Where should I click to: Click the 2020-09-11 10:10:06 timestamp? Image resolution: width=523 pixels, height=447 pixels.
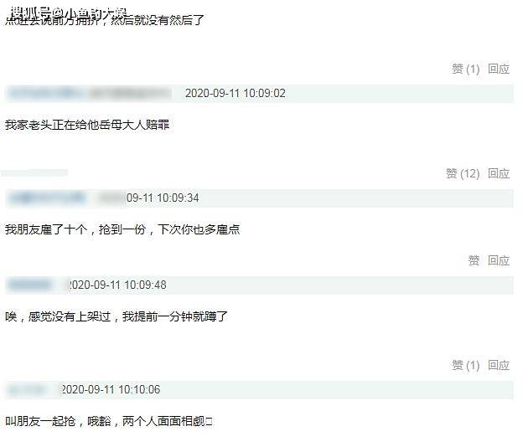[x=111, y=390]
